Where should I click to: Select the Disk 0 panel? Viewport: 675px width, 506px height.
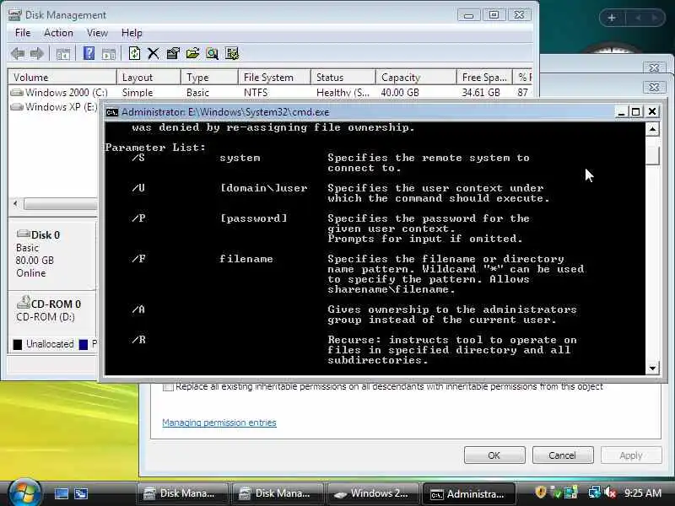(52, 254)
